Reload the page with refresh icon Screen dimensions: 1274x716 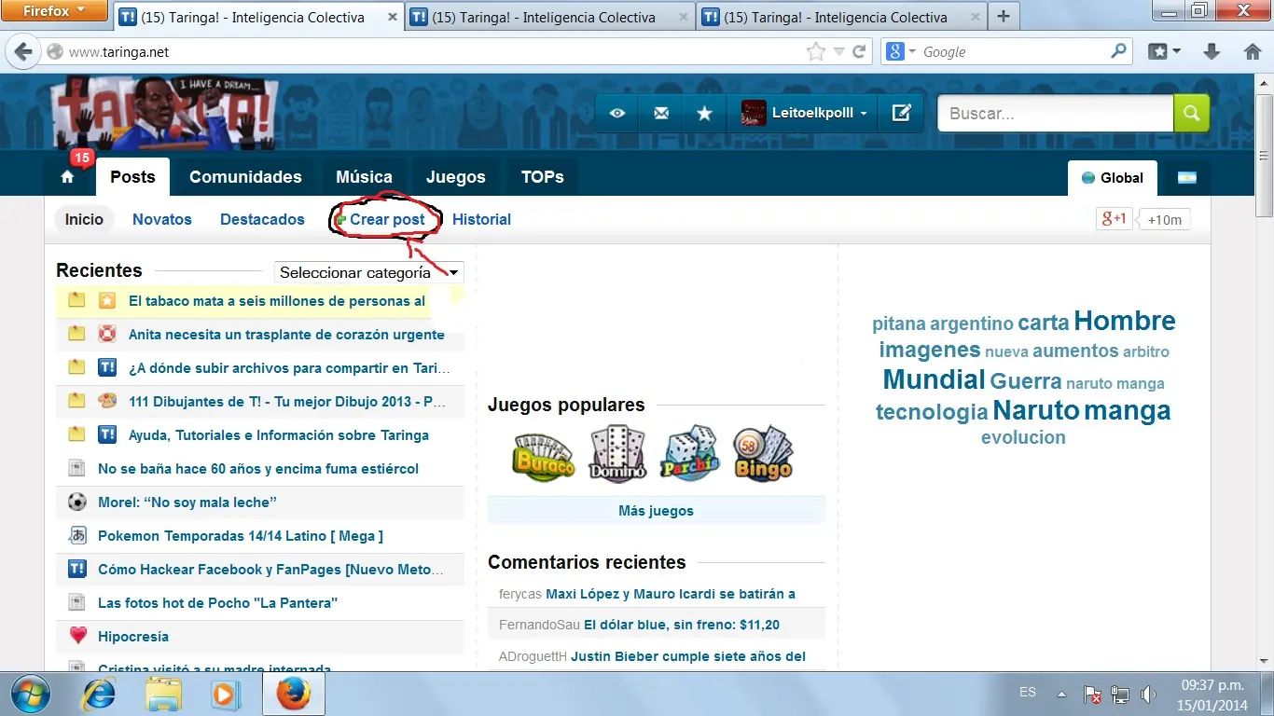coord(860,52)
